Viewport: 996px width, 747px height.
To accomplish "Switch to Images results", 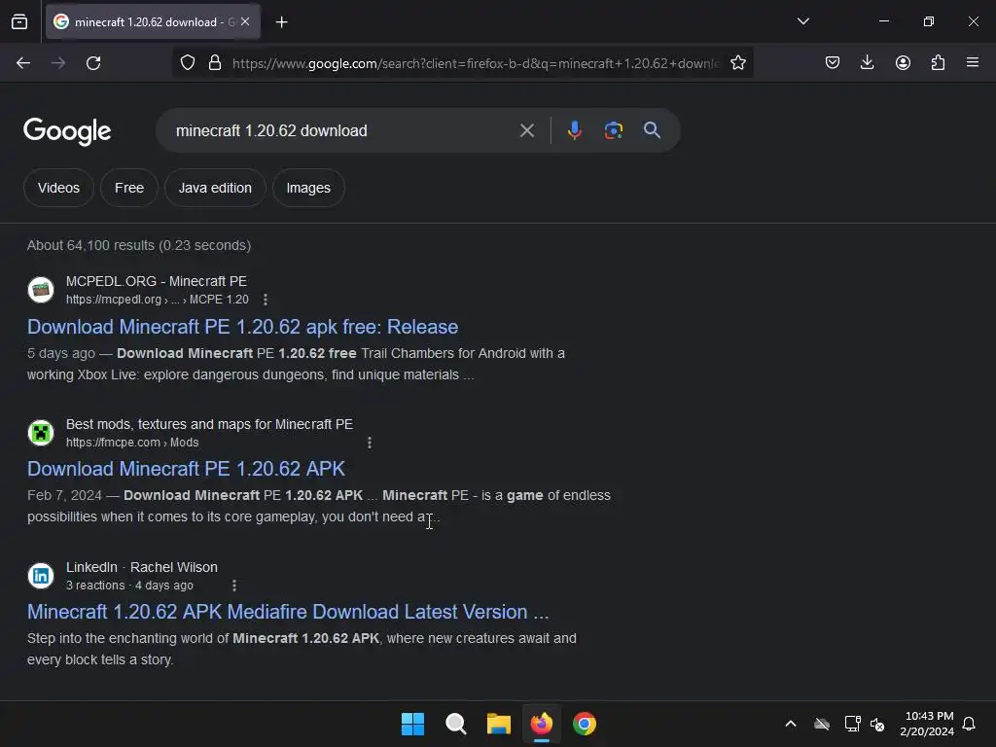I will 308,188.
